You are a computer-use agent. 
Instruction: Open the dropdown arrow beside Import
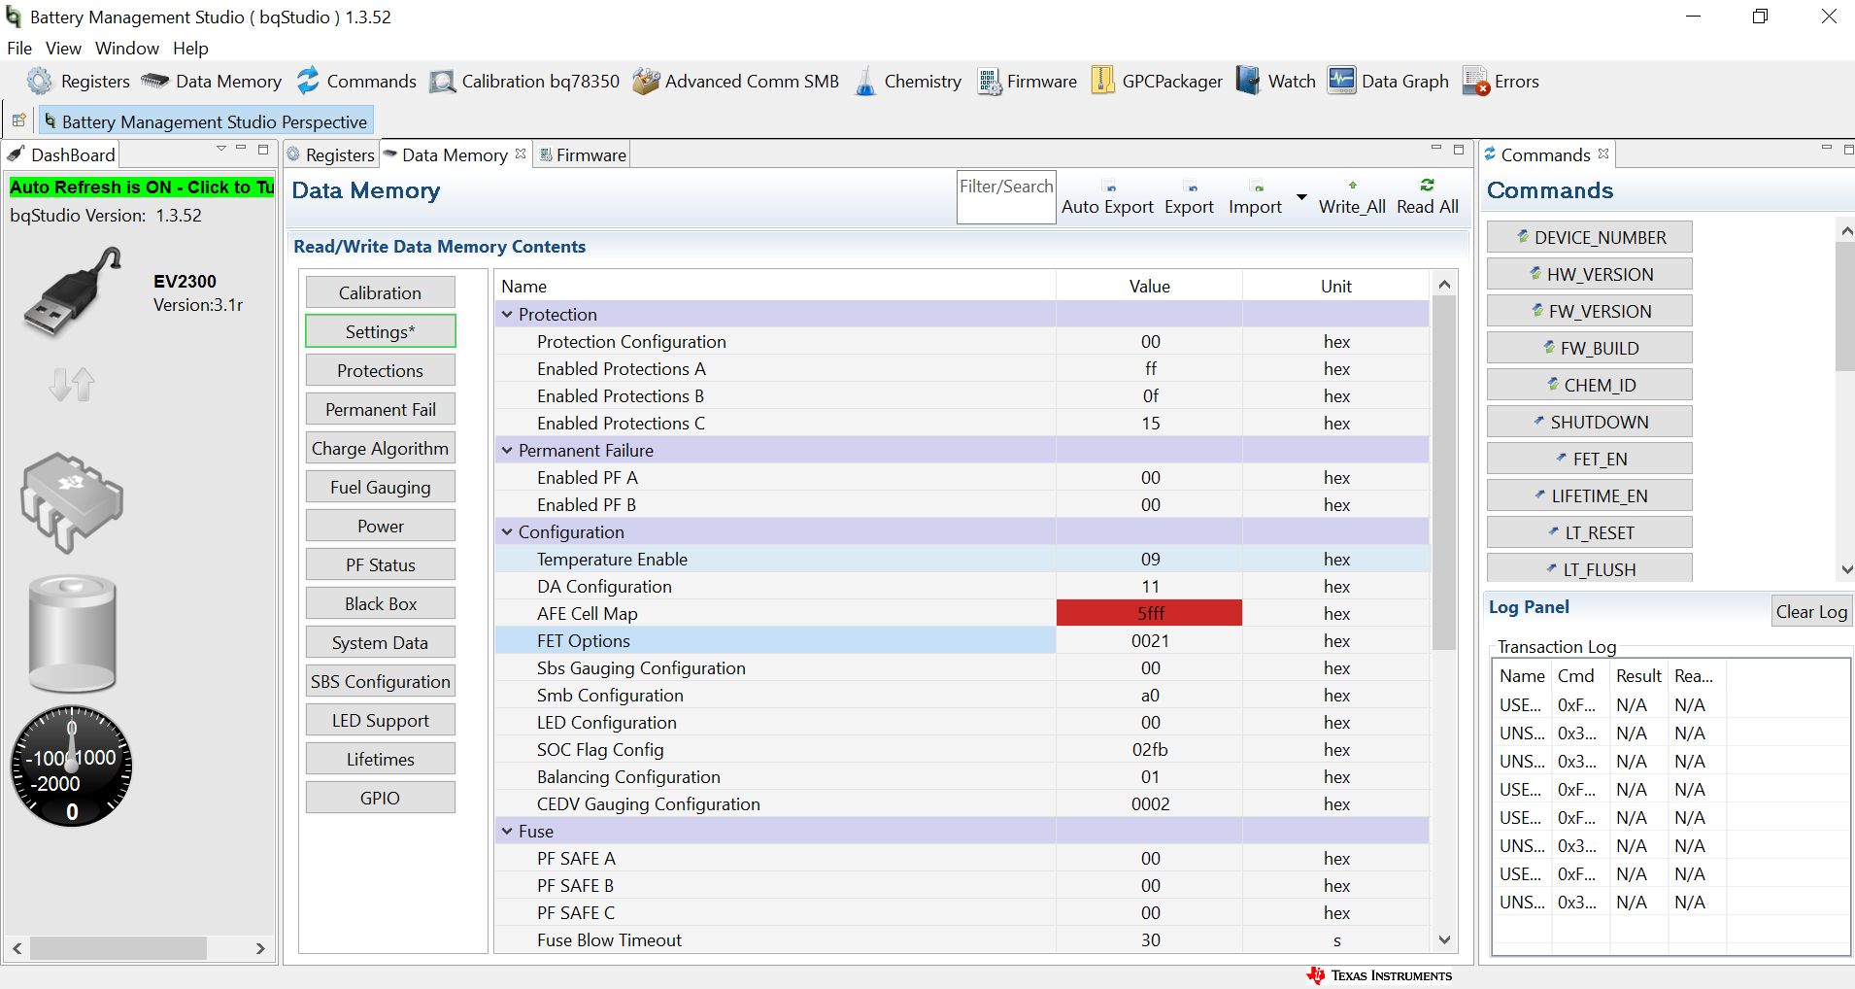pyautogui.click(x=1301, y=197)
